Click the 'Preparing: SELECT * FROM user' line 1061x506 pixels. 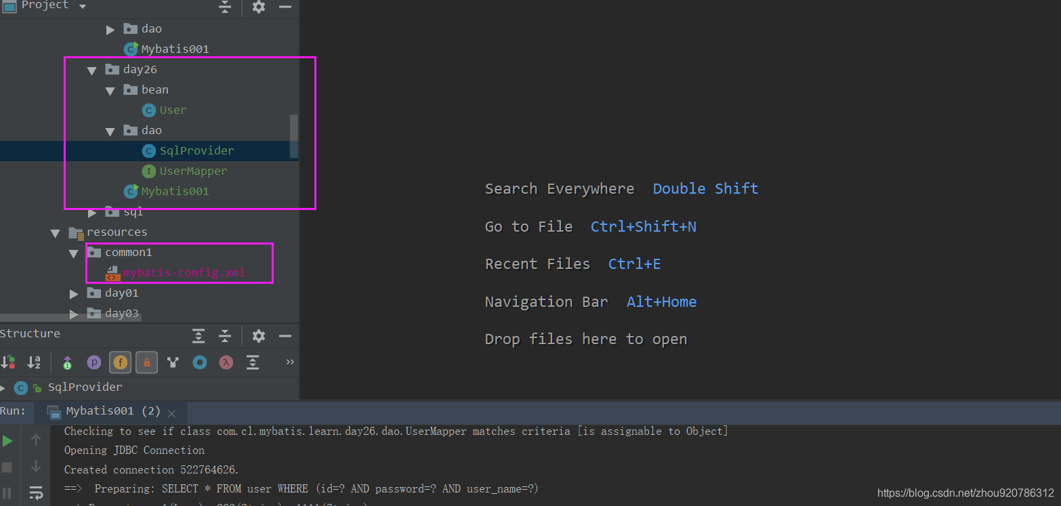point(301,488)
